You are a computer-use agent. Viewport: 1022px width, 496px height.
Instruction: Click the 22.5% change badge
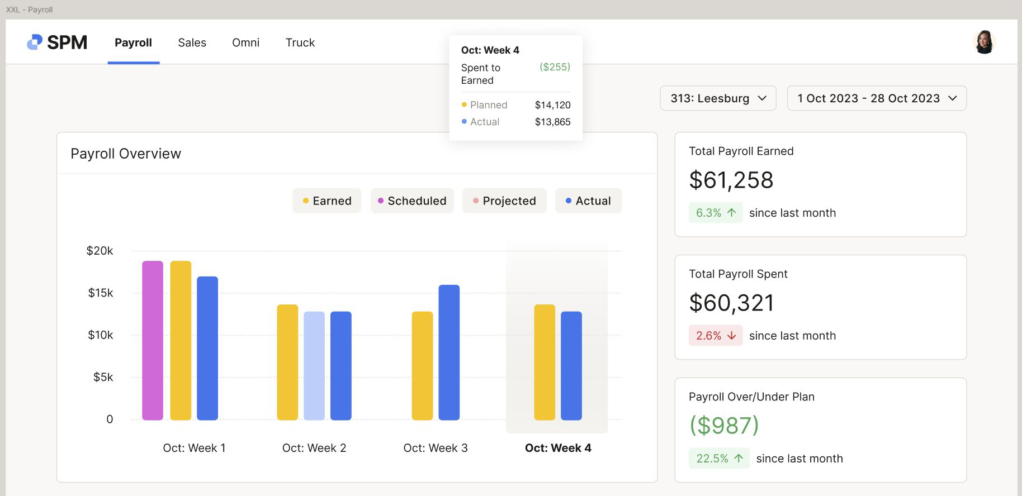(x=719, y=459)
